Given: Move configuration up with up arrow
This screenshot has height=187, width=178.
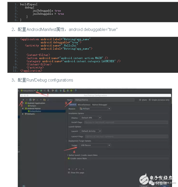Looking at the screenshot, I should 37,100.
